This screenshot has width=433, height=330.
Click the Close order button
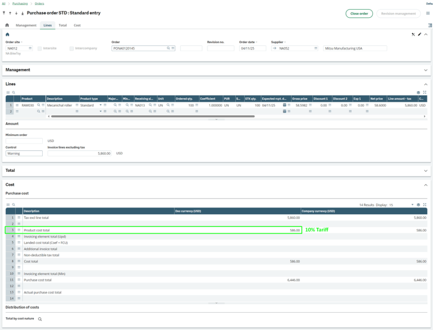(359, 13)
